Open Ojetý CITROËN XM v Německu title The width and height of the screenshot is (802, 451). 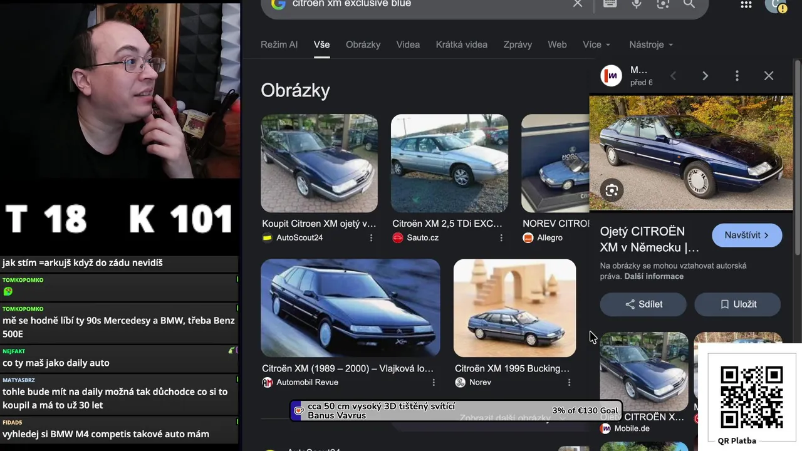click(649, 239)
